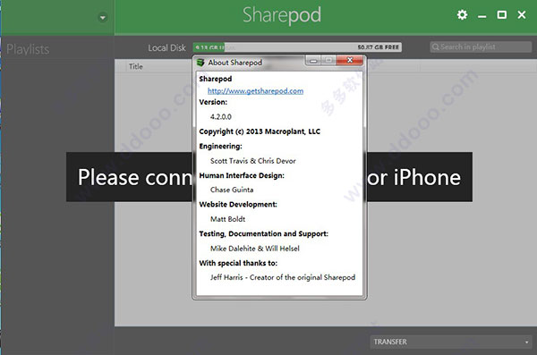Viewport: 537px width, 355px height.
Task: Close the About Sharepod dialog
Action: 350,60
